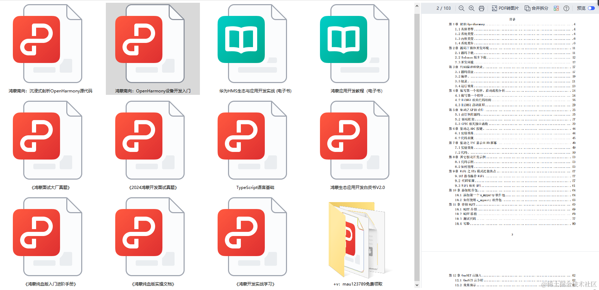This screenshot has height=290, width=599.
Task: Click file name 鸿蒙南向：沉浸式剖析OpenHarmony源代码
Action: (x=51, y=91)
